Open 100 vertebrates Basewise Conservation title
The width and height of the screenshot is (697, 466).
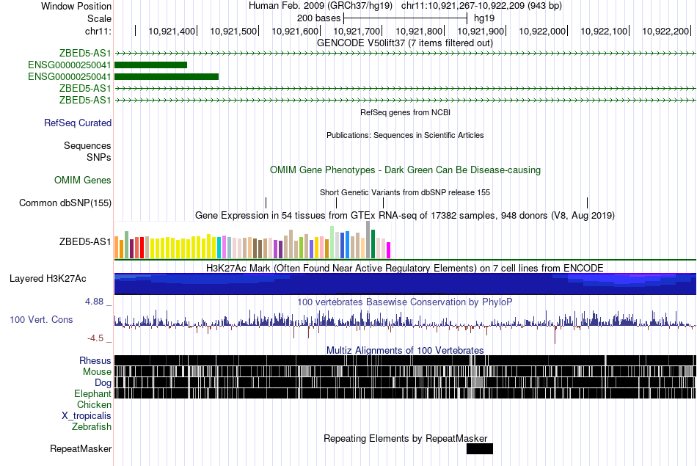[x=405, y=302]
